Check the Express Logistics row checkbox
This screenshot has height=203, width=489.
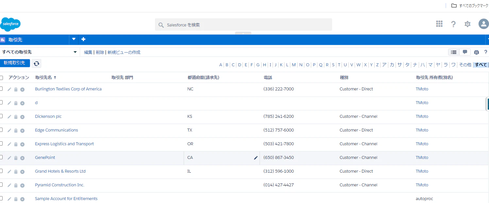click(x=1, y=144)
